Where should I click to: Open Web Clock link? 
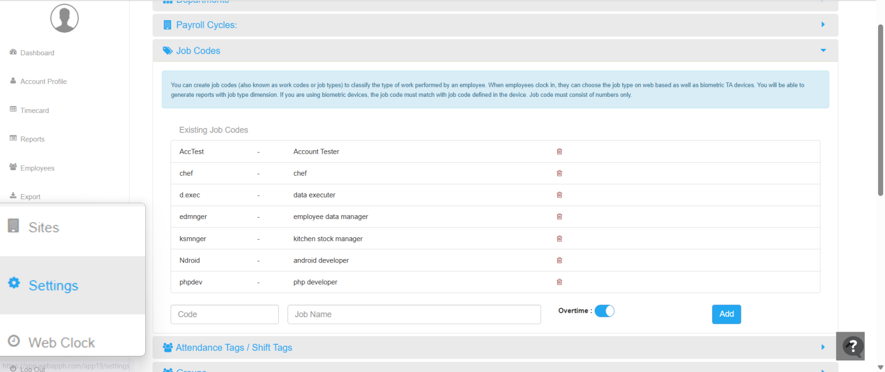coord(61,343)
